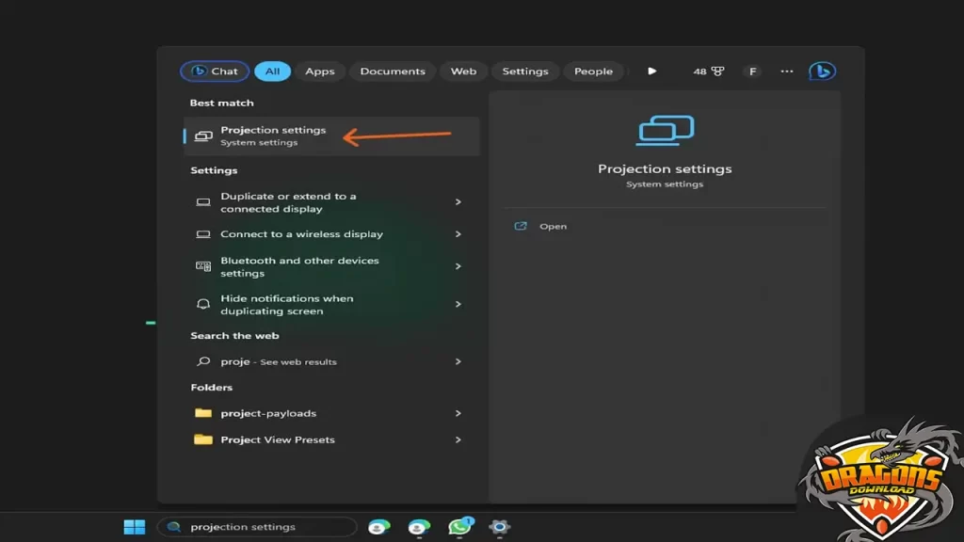Click the Bing icon in the top right
This screenshot has width=964, height=542.
[x=822, y=72]
